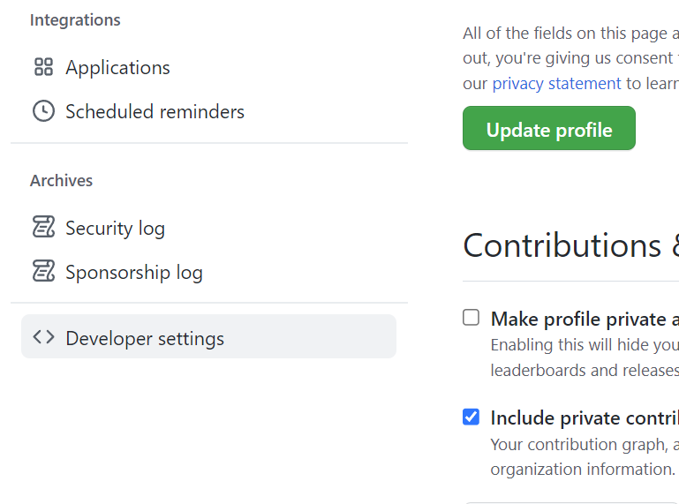The width and height of the screenshot is (679, 504).
Task: Click description text under Make profile private
Action: tap(583, 344)
